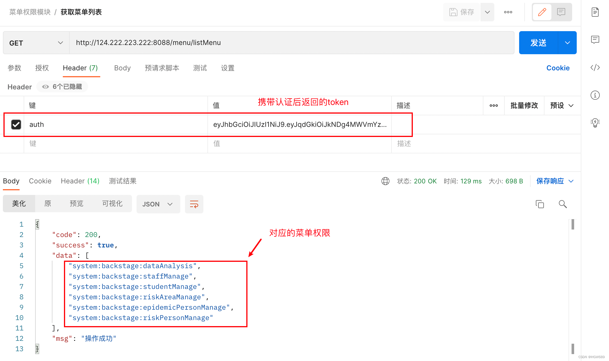The height and width of the screenshot is (361, 609).
Task: Click the 发送 send button
Action: click(538, 43)
